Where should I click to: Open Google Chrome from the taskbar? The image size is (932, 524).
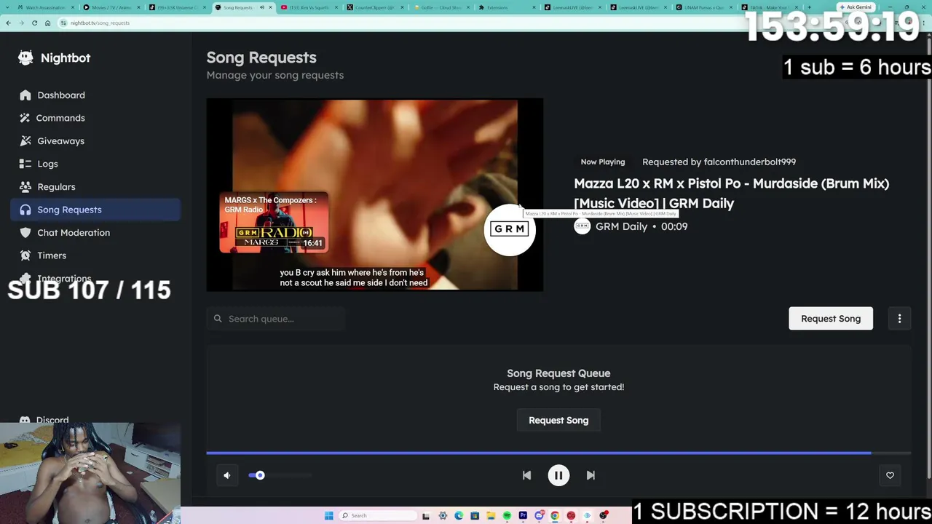(555, 516)
